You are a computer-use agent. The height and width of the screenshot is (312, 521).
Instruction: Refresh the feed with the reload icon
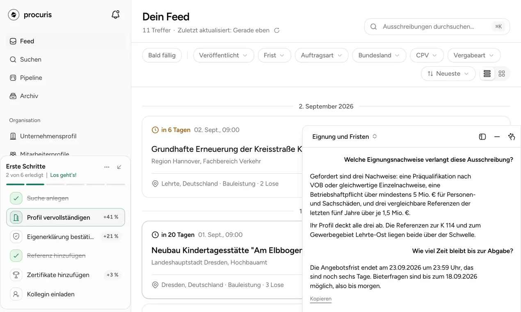[277, 30]
